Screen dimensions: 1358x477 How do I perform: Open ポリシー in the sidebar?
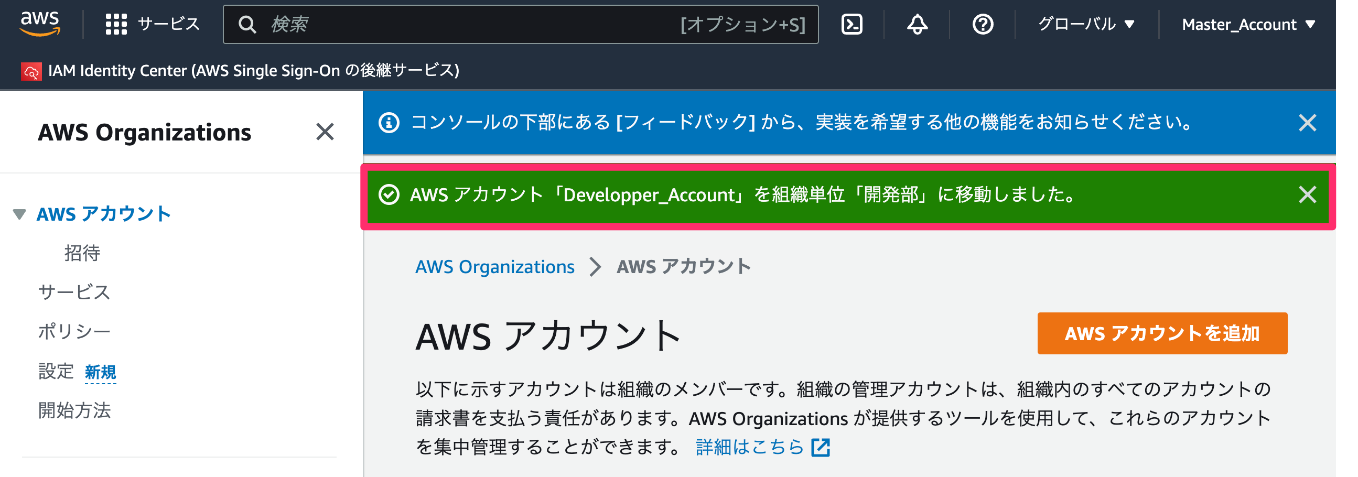click(x=74, y=331)
